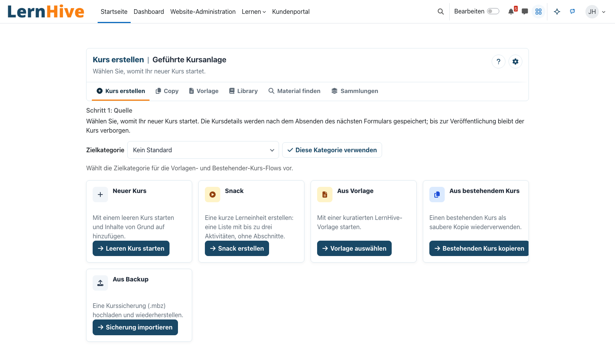Click the Aus Backup card title
The height and width of the screenshot is (346, 615).
pos(131,279)
